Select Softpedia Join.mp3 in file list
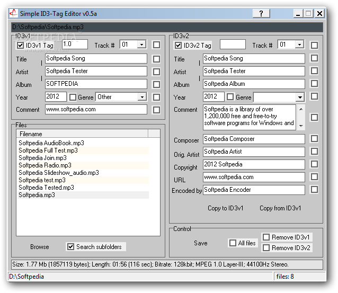Viewport: 338px width, 293px height. [x=83, y=158]
